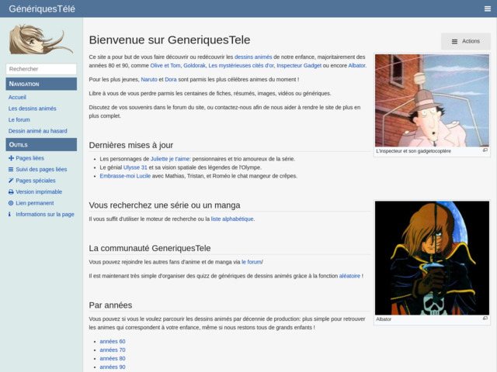The height and width of the screenshot is (372, 497).
Task: Collapse the Navigation sidebar section
Action: [x=41, y=83]
